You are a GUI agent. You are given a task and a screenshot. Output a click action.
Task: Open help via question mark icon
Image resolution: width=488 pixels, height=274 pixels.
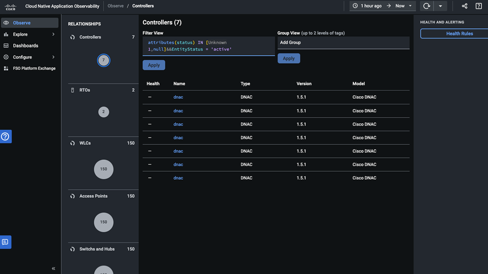(x=478, y=6)
